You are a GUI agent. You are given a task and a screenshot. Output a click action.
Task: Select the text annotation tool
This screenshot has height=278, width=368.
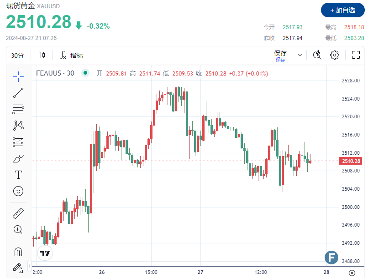(x=18, y=175)
